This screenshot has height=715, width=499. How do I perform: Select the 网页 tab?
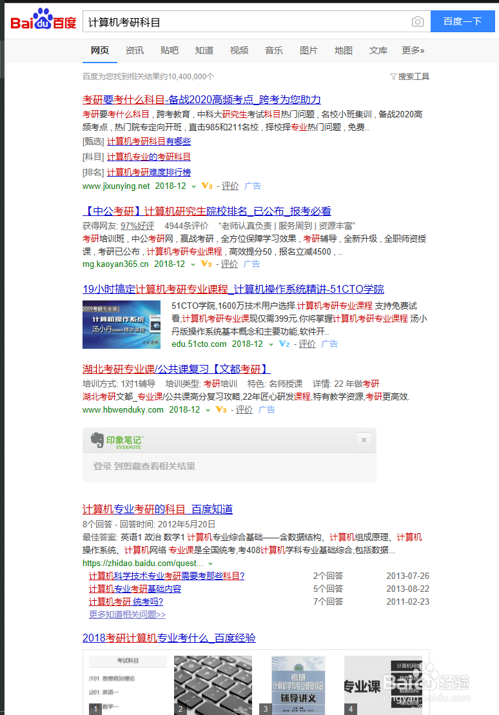click(x=100, y=50)
